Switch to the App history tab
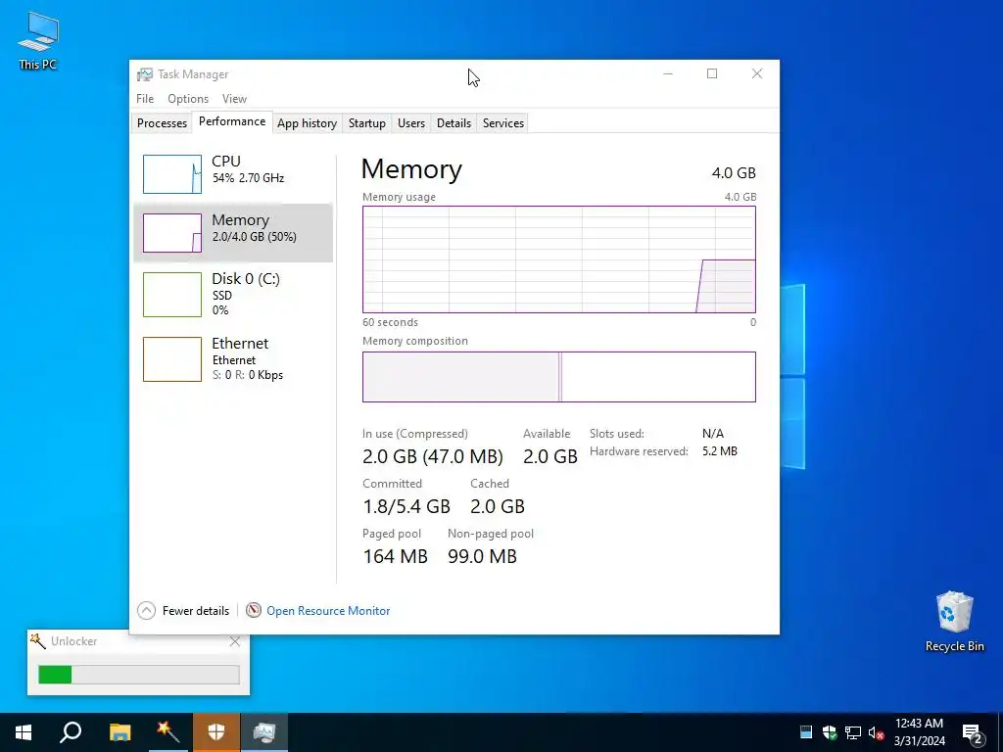The height and width of the screenshot is (752, 1003). point(307,122)
